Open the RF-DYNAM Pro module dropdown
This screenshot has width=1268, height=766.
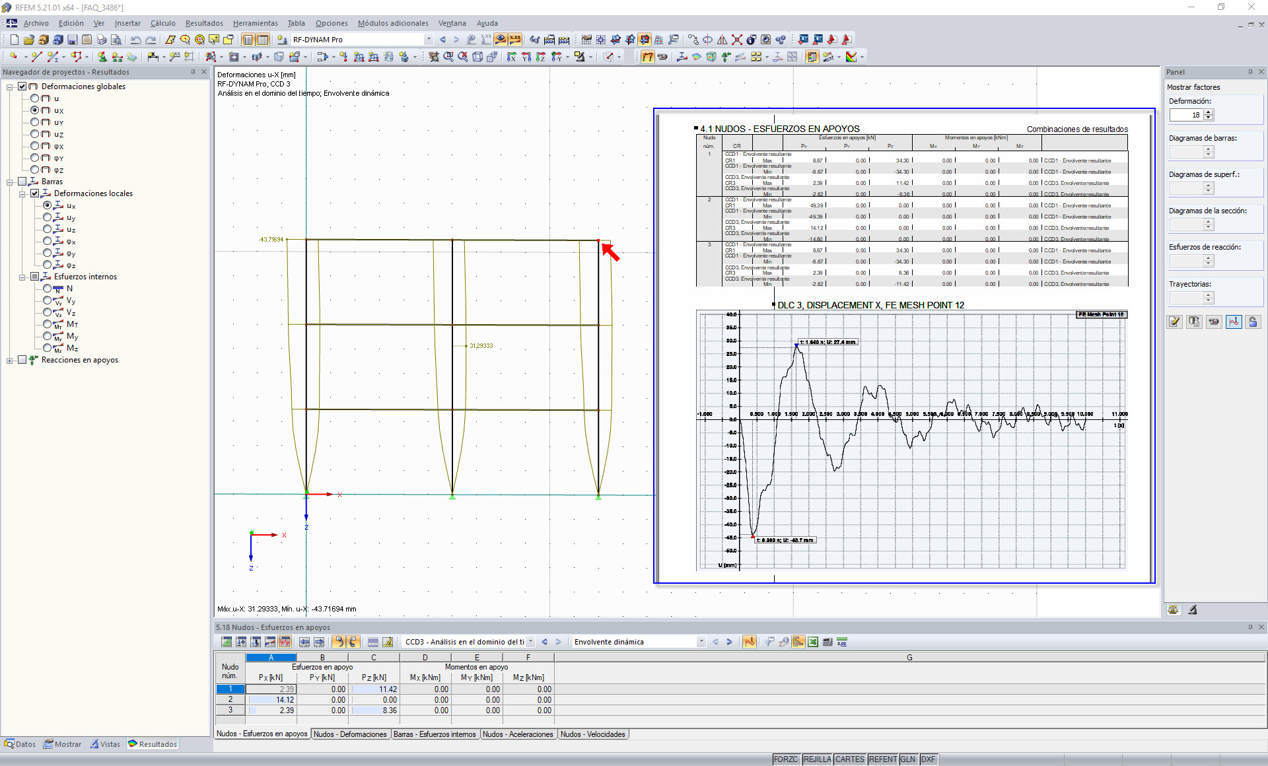(x=428, y=40)
